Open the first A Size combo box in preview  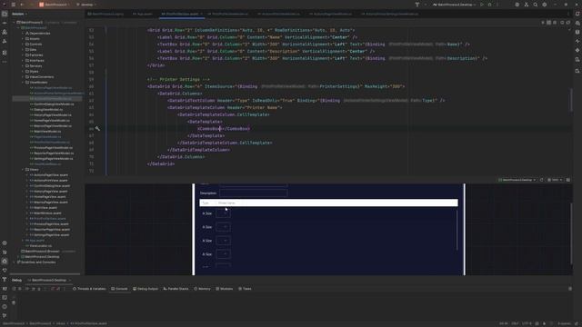(x=223, y=213)
